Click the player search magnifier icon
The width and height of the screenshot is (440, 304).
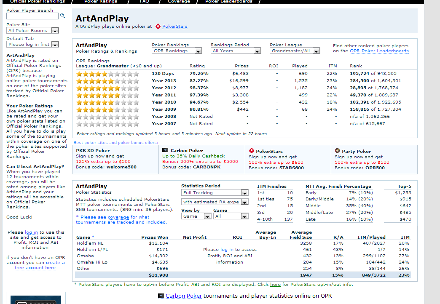pyautogui.click(x=62, y=16)
